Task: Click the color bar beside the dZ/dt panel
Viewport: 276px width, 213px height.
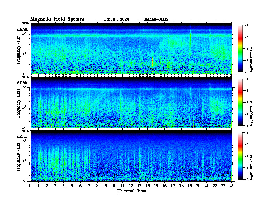Action: tap(240, 156)
